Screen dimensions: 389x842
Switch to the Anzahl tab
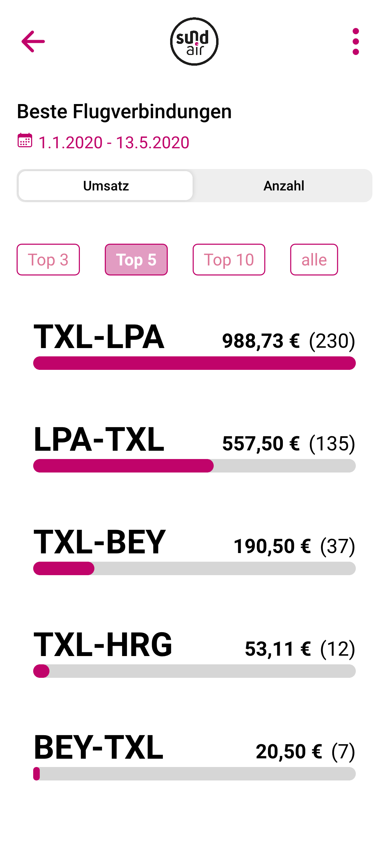(x=284, y=186)
